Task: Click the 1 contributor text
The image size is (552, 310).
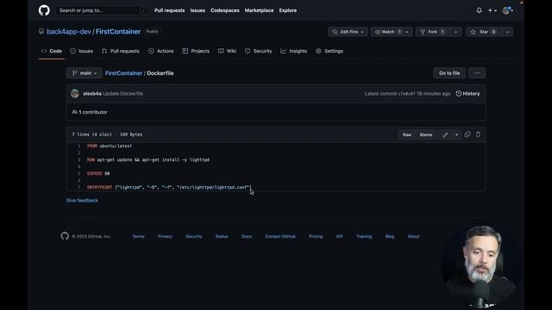Action: point(90,112)
